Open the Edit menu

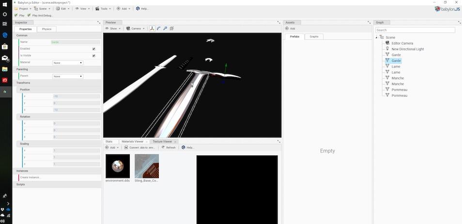click(x=63, y=9)
